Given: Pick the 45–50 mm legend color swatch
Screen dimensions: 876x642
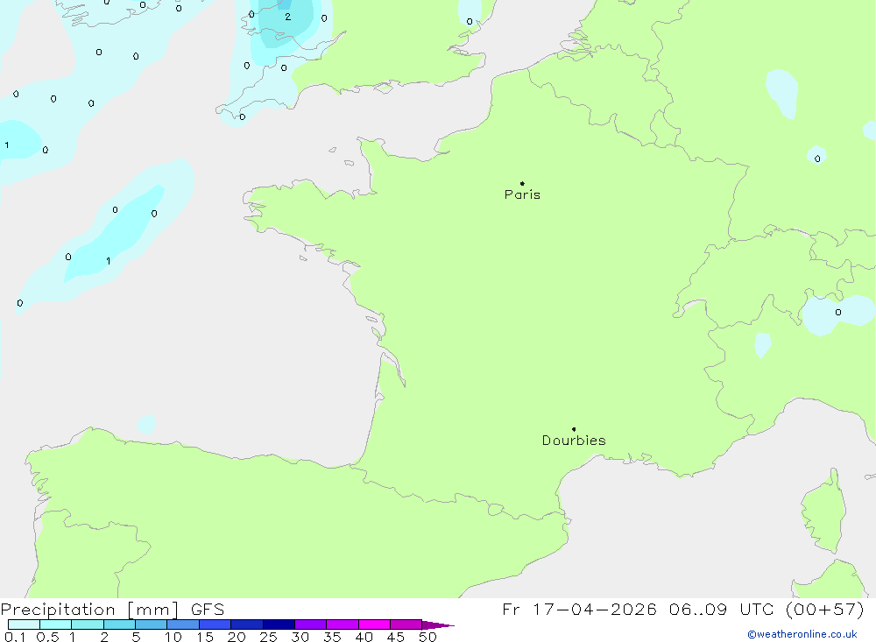Looking at the screenshot, I should pyautogui.click(x=406, y=624).
